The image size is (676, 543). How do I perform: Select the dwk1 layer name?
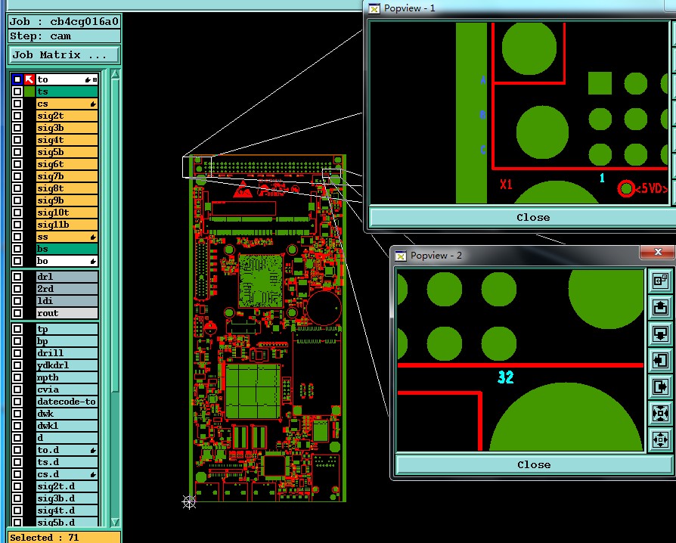point(67,425)
